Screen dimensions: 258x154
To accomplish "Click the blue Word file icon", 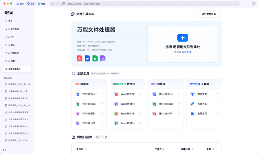I will click(87, 58).
